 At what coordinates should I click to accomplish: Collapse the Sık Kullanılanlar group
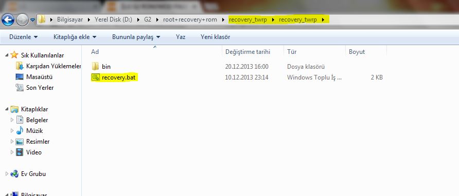click(7, 55)
